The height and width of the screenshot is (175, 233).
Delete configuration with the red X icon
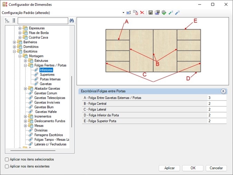coord(142,12)
